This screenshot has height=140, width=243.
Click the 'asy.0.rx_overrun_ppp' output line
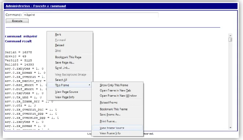(31, 114)
